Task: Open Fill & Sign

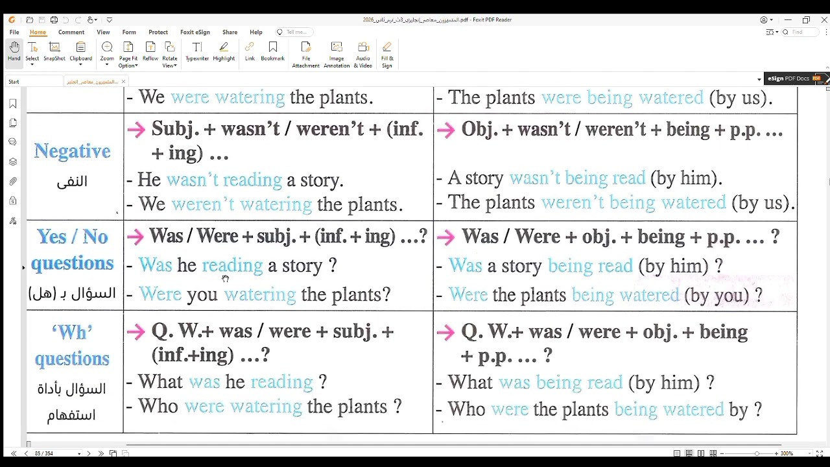Action: click(387, 54)
